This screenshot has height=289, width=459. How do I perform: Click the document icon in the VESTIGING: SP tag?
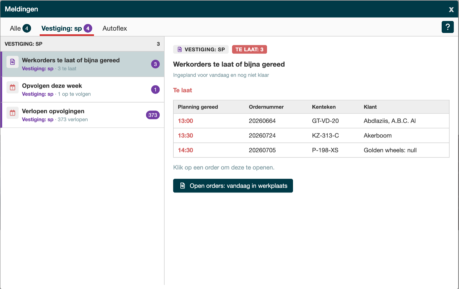[x=180, y=49]
